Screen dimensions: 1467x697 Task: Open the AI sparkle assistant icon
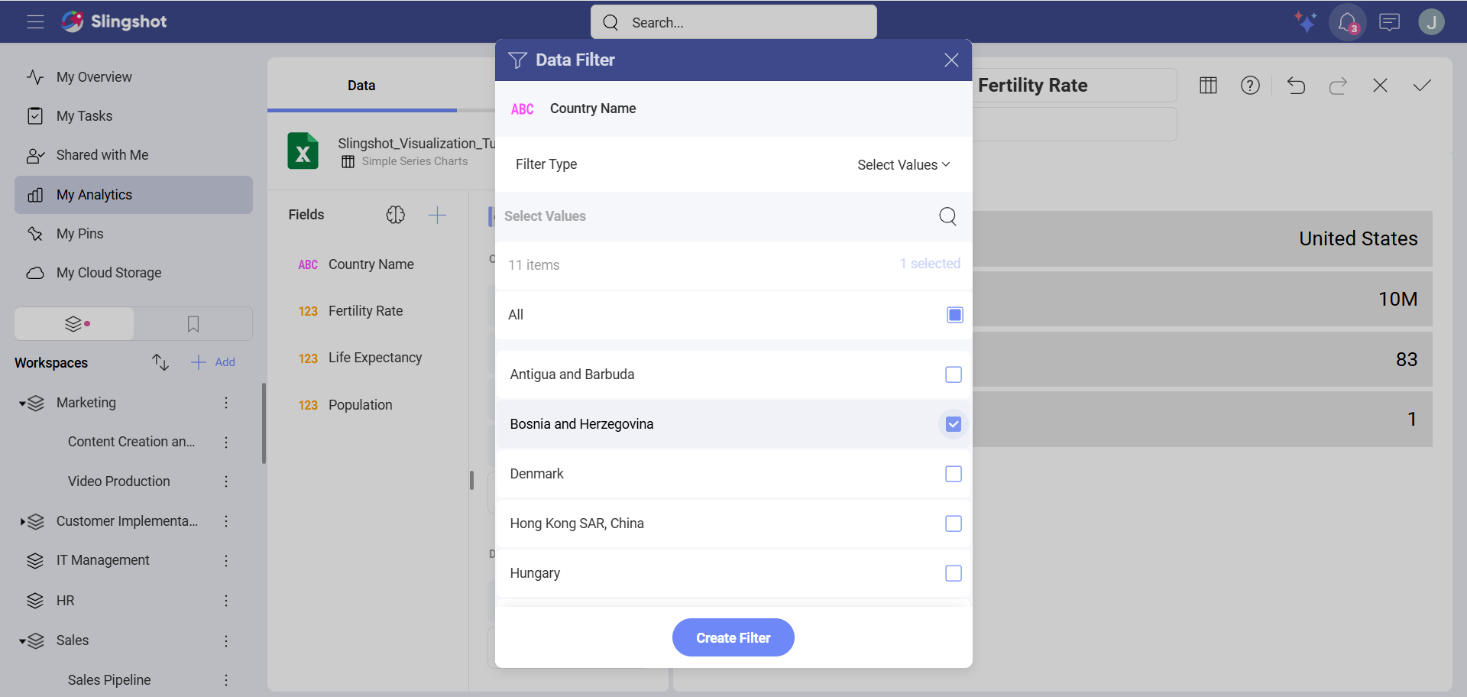(x=1305, y=22)
